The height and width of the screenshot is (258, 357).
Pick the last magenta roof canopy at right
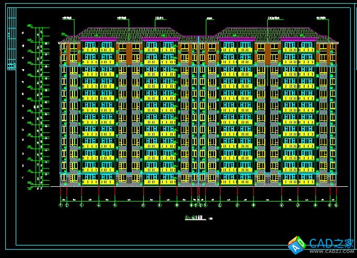[x=299, y=39]
